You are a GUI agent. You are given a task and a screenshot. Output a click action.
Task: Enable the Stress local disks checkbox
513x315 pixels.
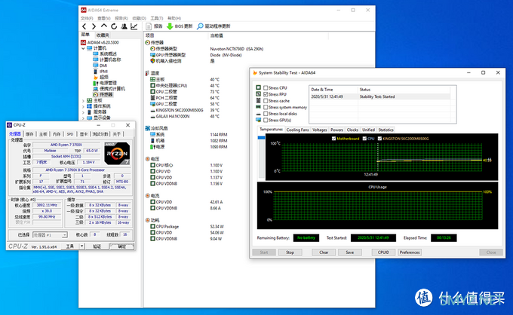point(266,114)
